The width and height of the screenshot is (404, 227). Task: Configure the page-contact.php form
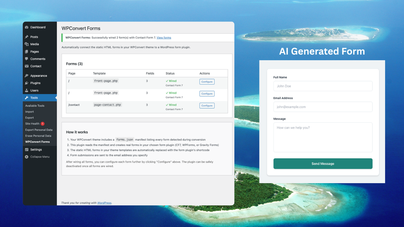click(x=207, y=106)
